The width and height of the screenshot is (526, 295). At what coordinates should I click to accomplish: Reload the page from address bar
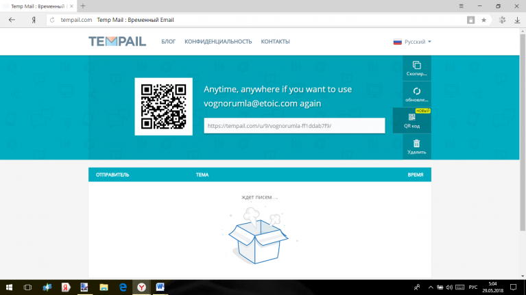(52, 20)
